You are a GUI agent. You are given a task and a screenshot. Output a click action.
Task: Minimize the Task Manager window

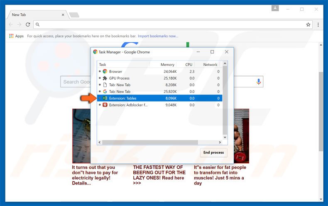pyautogui.click(x=198, y=52)
